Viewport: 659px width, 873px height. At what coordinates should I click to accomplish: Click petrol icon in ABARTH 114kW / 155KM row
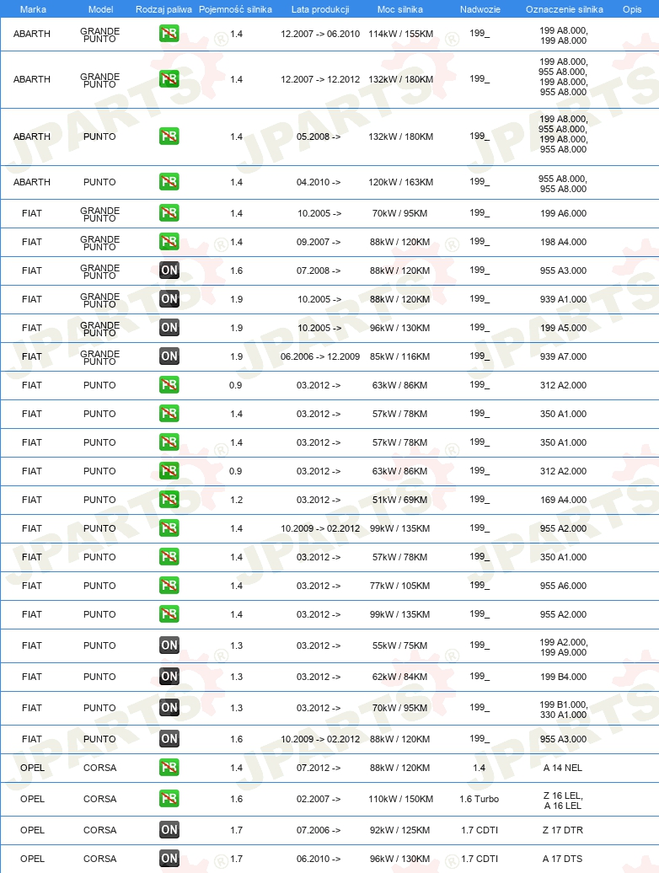[169, 34]
